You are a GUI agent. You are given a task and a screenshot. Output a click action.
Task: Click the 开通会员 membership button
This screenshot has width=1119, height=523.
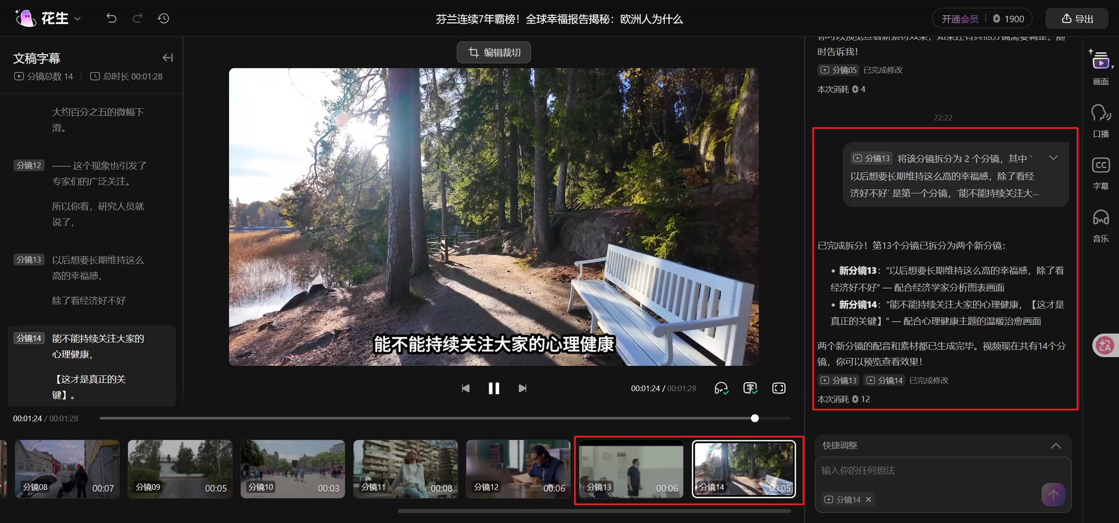(x=959, y=19)
